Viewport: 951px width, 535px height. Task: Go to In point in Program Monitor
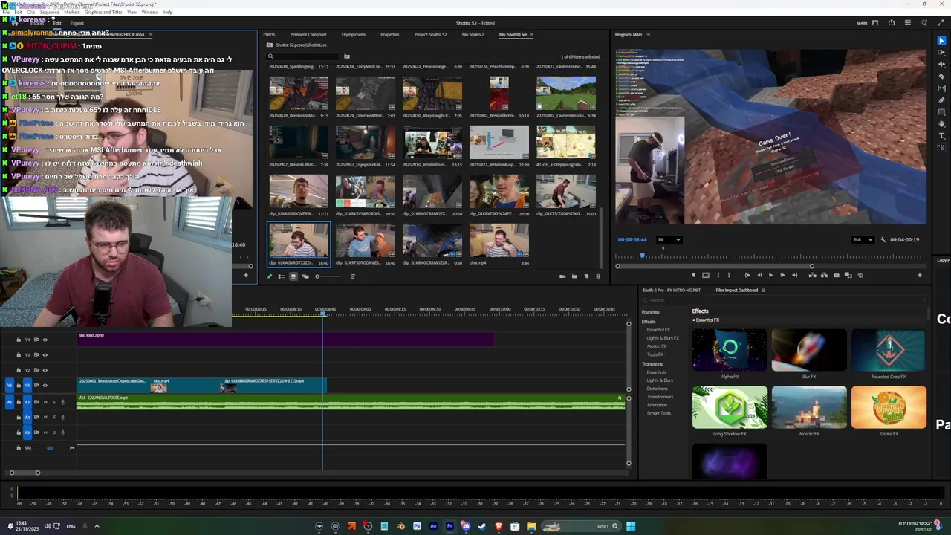point(747,275)
